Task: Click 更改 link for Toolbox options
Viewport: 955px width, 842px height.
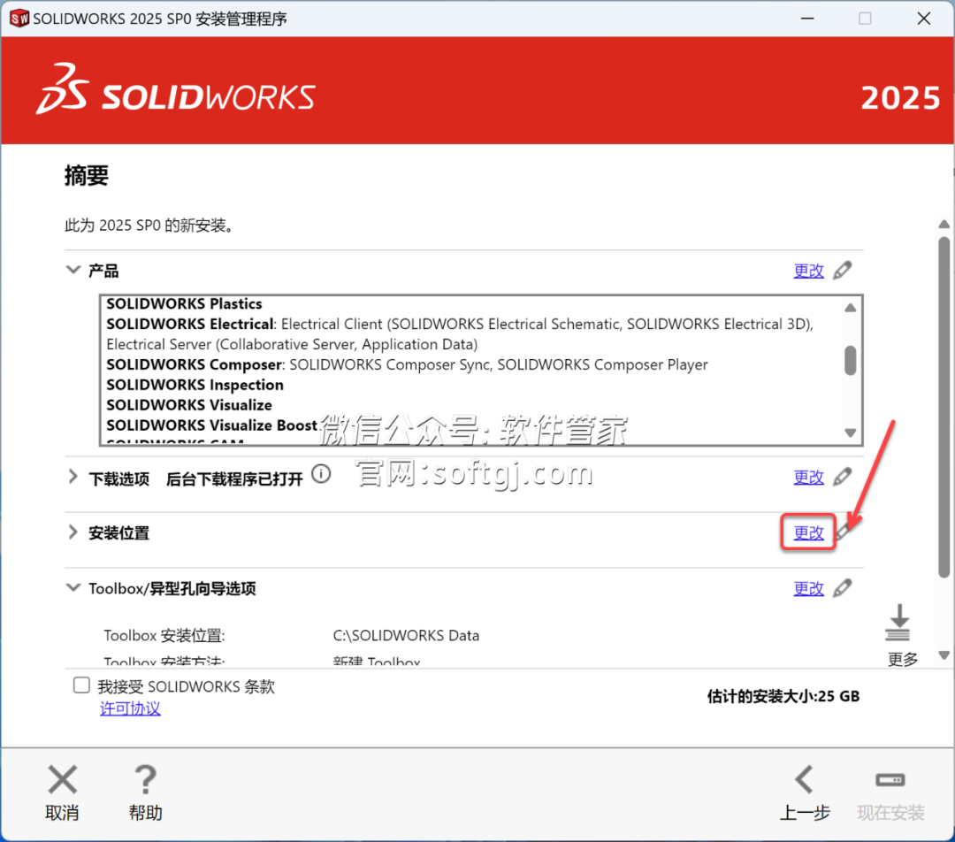Action: pos(809,588)
